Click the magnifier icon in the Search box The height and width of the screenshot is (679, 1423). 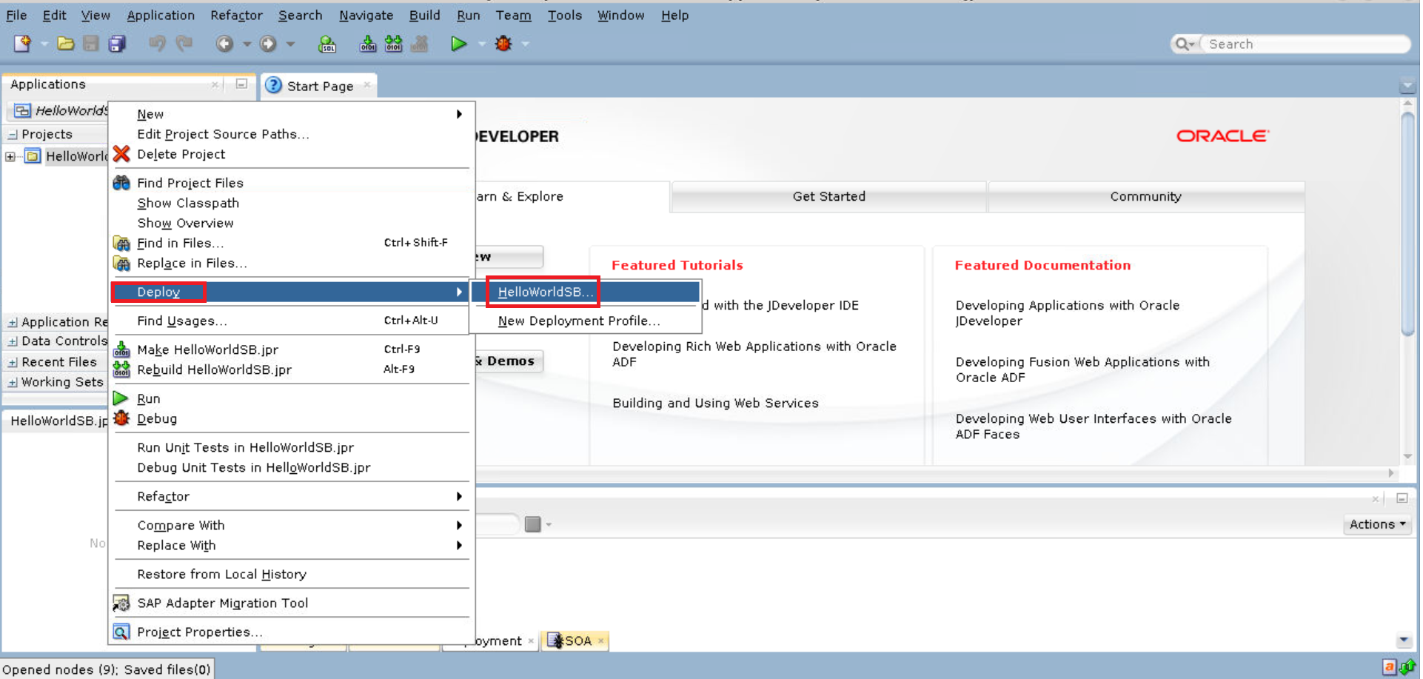pos(1182,44)
